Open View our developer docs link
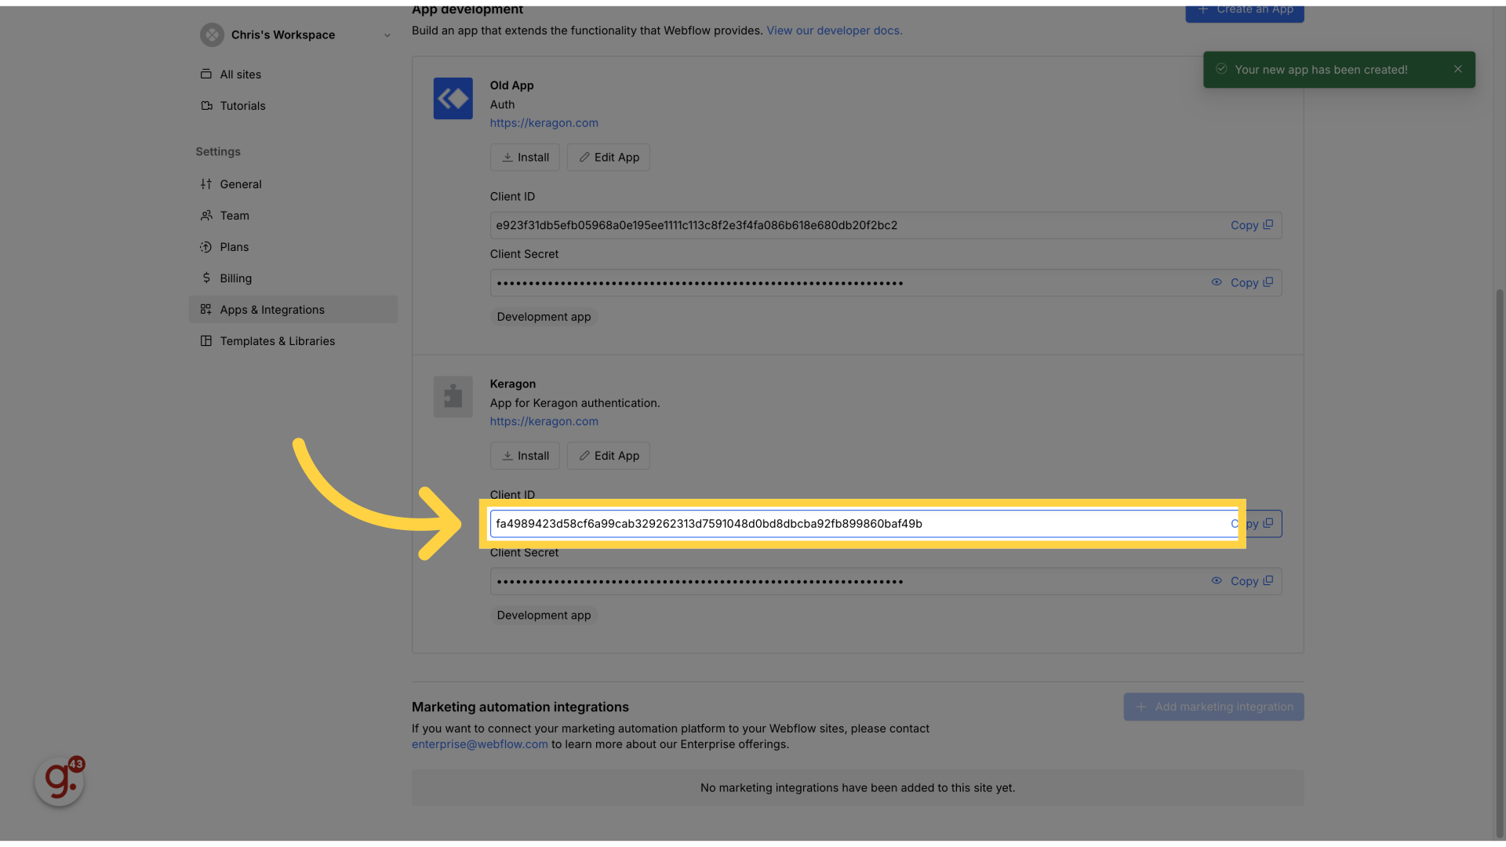 835,31
